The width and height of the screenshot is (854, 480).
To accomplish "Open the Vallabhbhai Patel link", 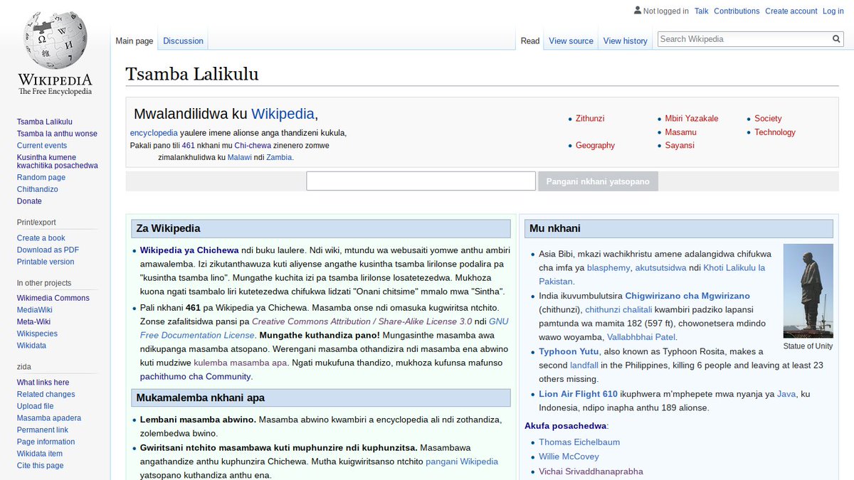I will [641, 337].
